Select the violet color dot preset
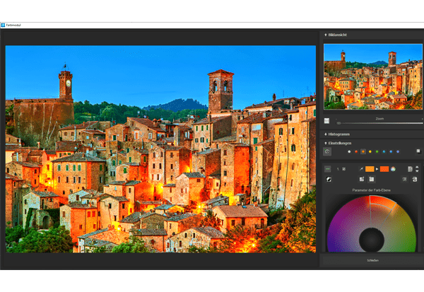The height and width of the screenshot is (292, 424). (x=398, y=152)
